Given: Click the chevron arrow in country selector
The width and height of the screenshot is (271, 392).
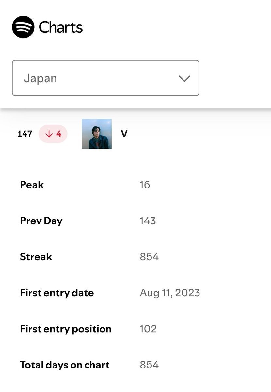Looking at the screenshot, I should (x=184, y=78).
